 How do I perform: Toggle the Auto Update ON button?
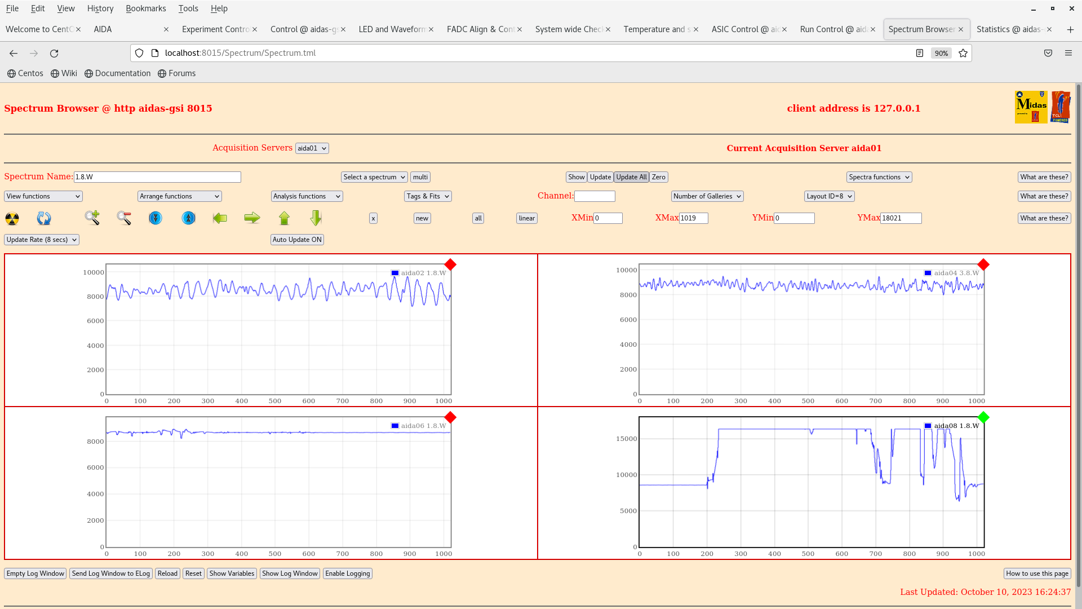coord(297,240)
